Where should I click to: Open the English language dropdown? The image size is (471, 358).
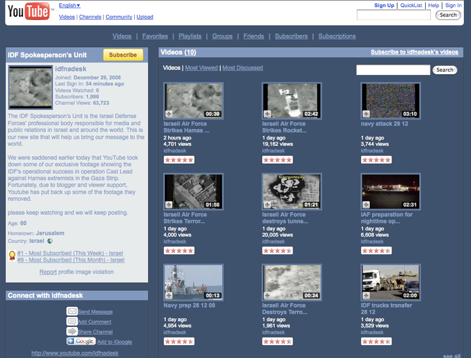click(x=69, y=5)
